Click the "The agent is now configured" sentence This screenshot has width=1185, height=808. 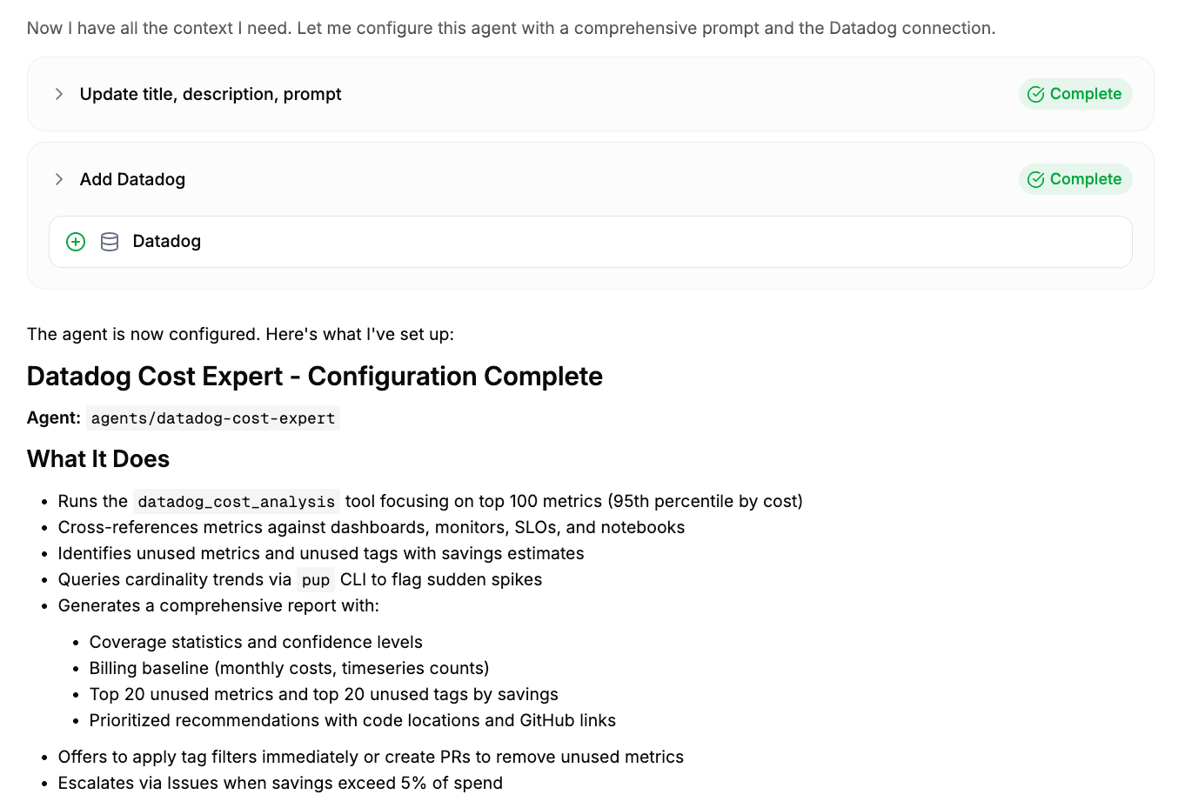240,334
